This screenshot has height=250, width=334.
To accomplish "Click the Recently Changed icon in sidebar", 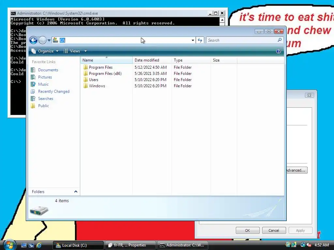I will [x=33, y=91].
